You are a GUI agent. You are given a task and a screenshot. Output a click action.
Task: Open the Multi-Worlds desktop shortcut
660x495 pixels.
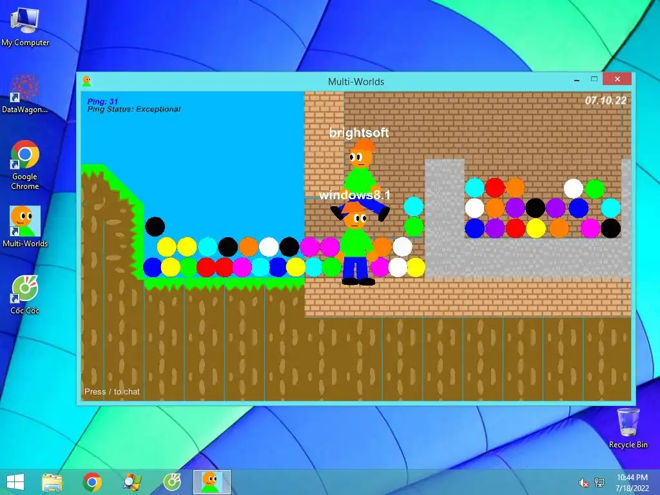pyautogui.click(x=25, y=226)
